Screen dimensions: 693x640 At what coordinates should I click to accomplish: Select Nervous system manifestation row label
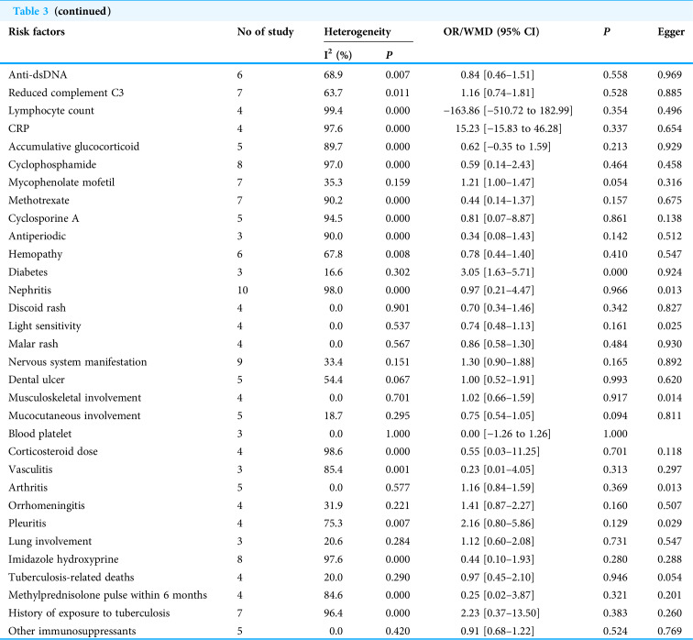coord(78,362)
